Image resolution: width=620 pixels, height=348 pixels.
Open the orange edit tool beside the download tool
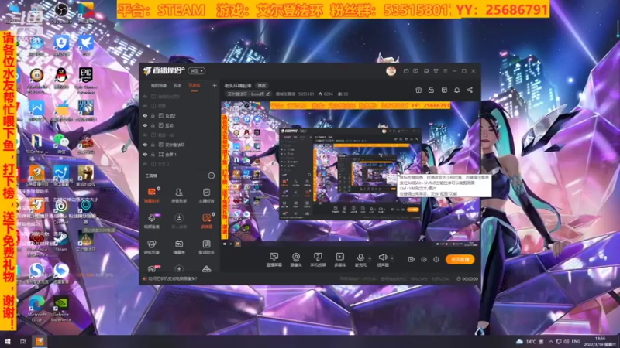pos(206,220)
